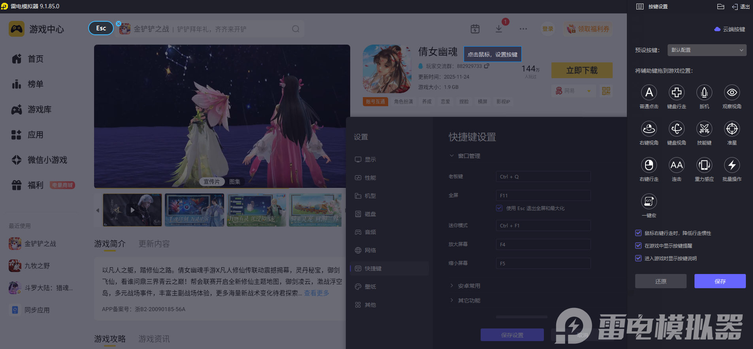The width and height of the screenshot is (753, 349).
Task: Switch to 图集 gallery tab
Action: point(234,182)
